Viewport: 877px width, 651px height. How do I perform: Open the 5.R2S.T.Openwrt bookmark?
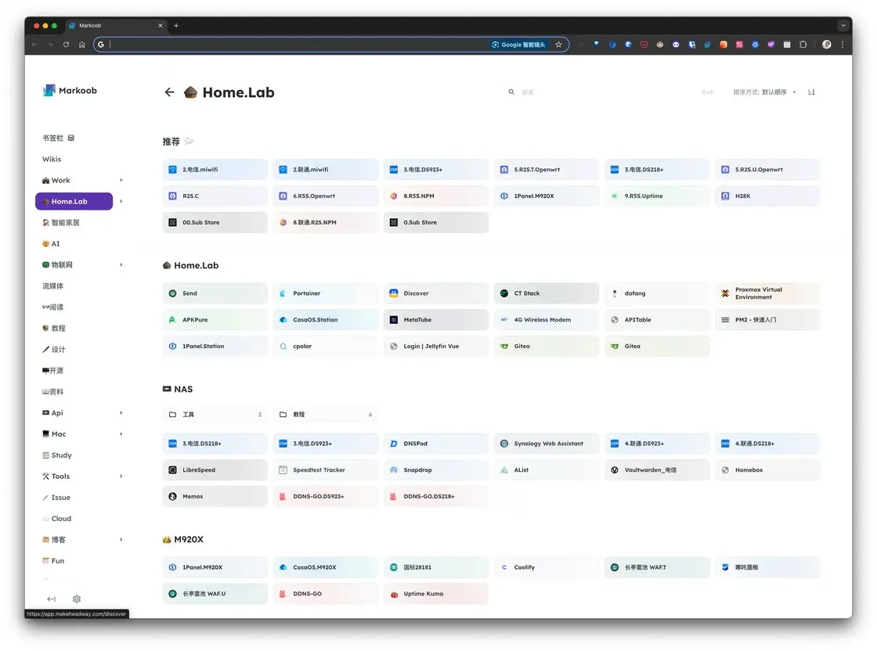click(x=547, y=169)
